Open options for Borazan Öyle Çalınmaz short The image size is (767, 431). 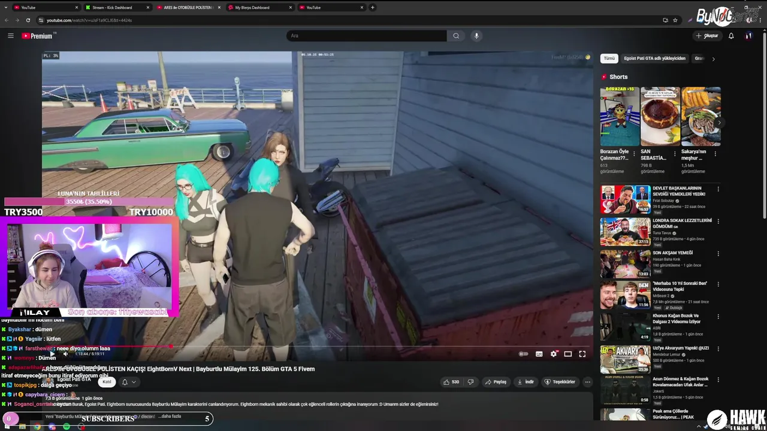(x=635, y=154)
